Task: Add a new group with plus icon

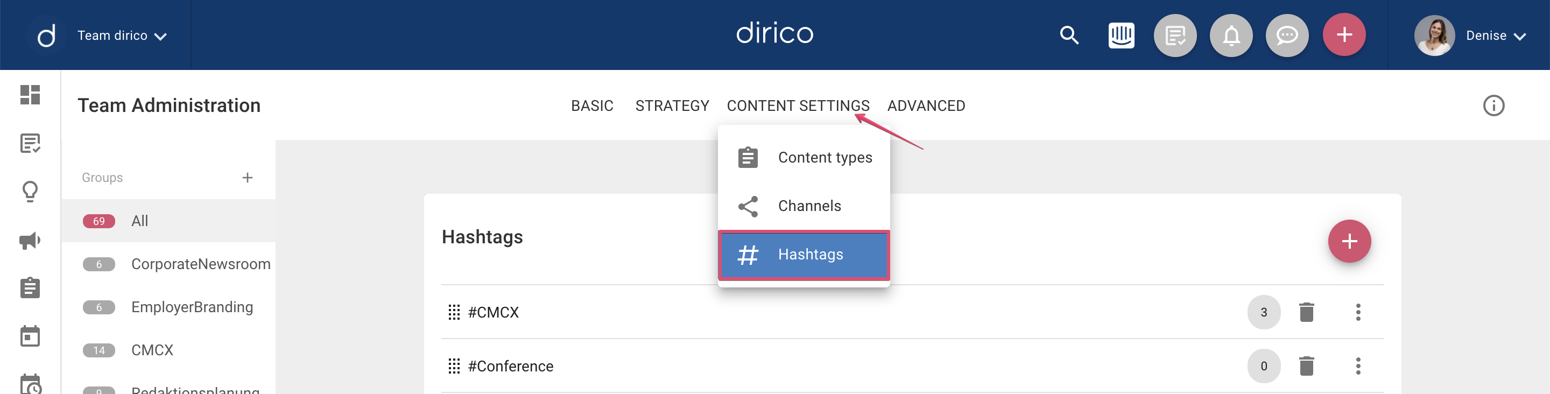Action: point(248,178)
